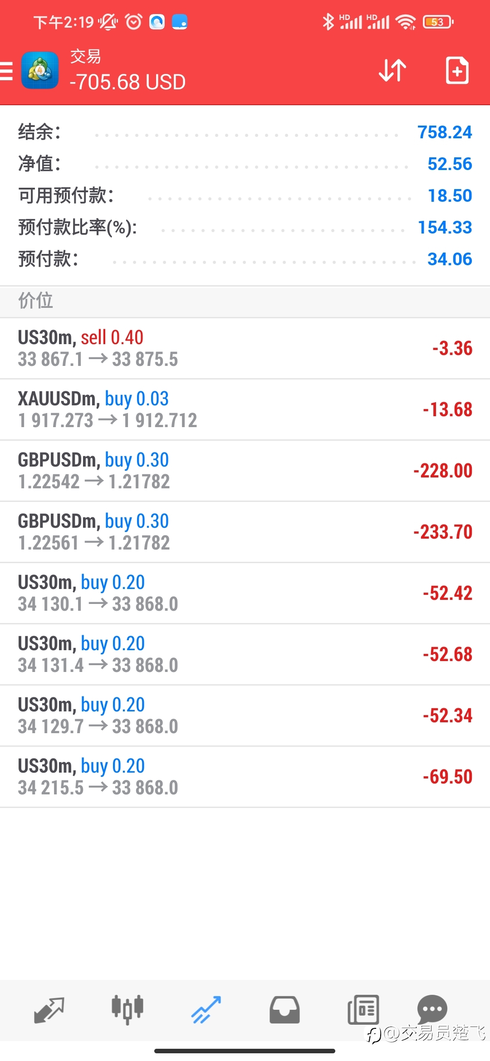Image resolution: width=490 pixels, height=1061 pixels.
Task: Open the History inbox icon
Action: point(284,1010)
